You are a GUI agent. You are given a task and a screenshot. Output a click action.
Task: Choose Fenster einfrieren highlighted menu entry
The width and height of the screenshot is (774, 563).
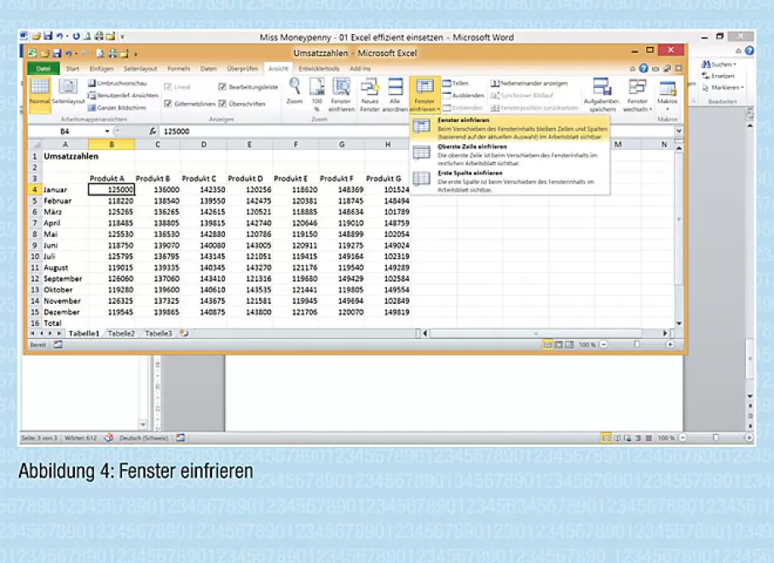[510, 129]
